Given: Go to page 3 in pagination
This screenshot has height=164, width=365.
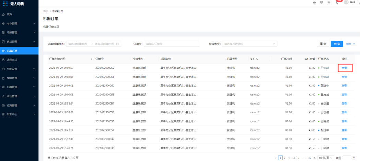Looking at the screenshot, I should (x=289, y=158).
